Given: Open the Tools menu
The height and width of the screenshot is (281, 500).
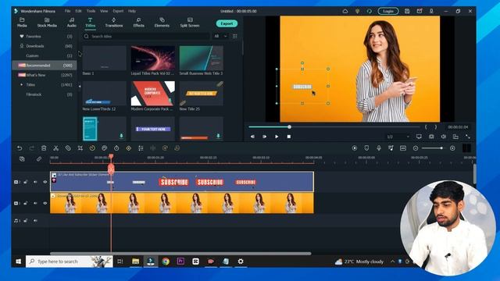Looking at the screenshot, I should coord(91,11).
